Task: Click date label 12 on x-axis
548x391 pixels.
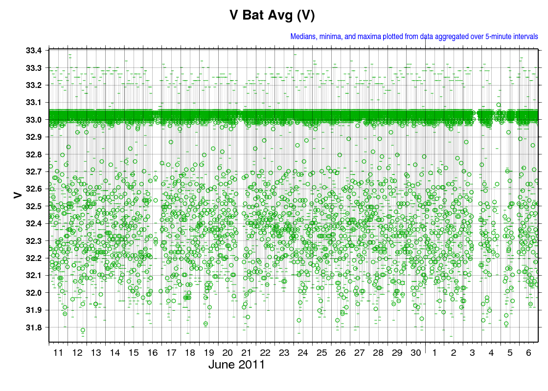Action: 77,352
